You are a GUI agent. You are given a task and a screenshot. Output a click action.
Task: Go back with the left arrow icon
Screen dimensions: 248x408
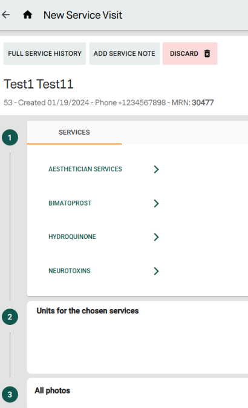[x=5, y=15]
